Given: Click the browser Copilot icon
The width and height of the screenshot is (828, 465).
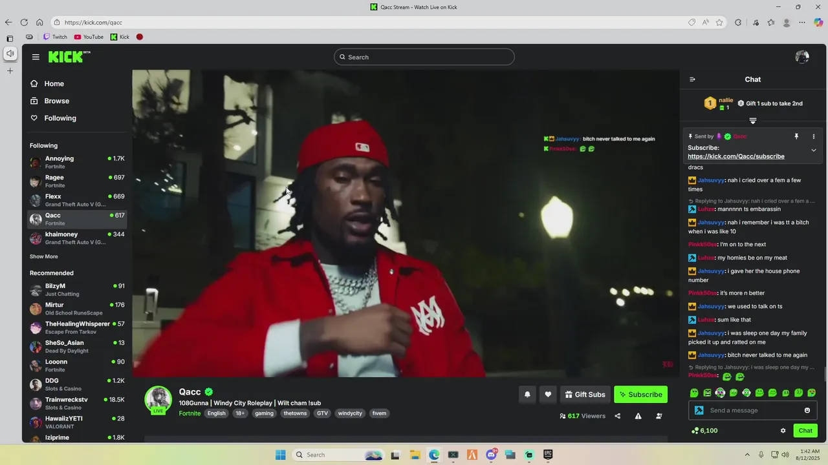Looking at the screenshot, I should (818, 23).
